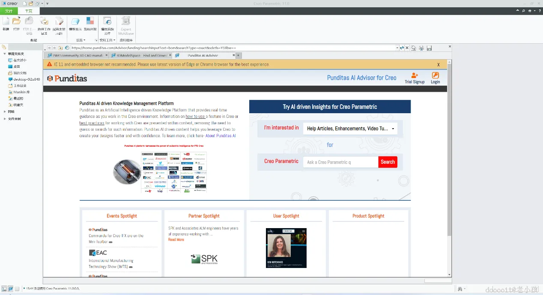Save the page using floppy disk icon

coord(429,48)
